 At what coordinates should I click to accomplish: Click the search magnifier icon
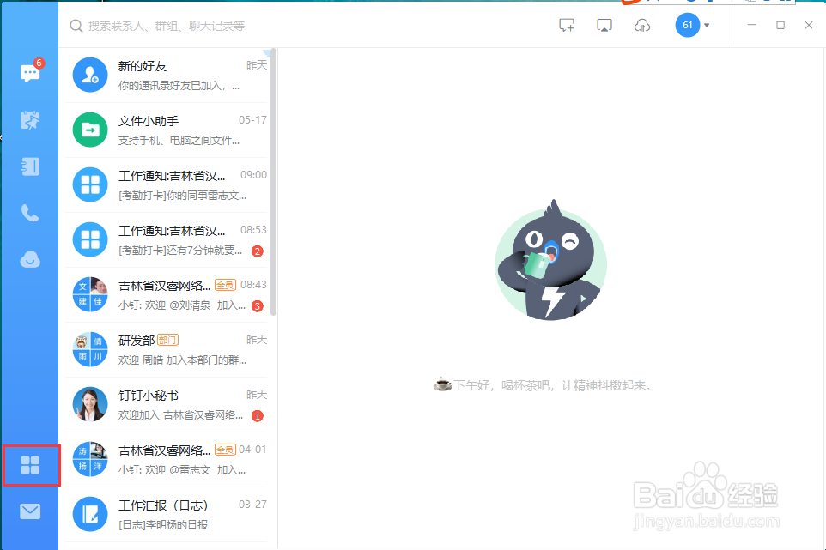pos(76,26)
